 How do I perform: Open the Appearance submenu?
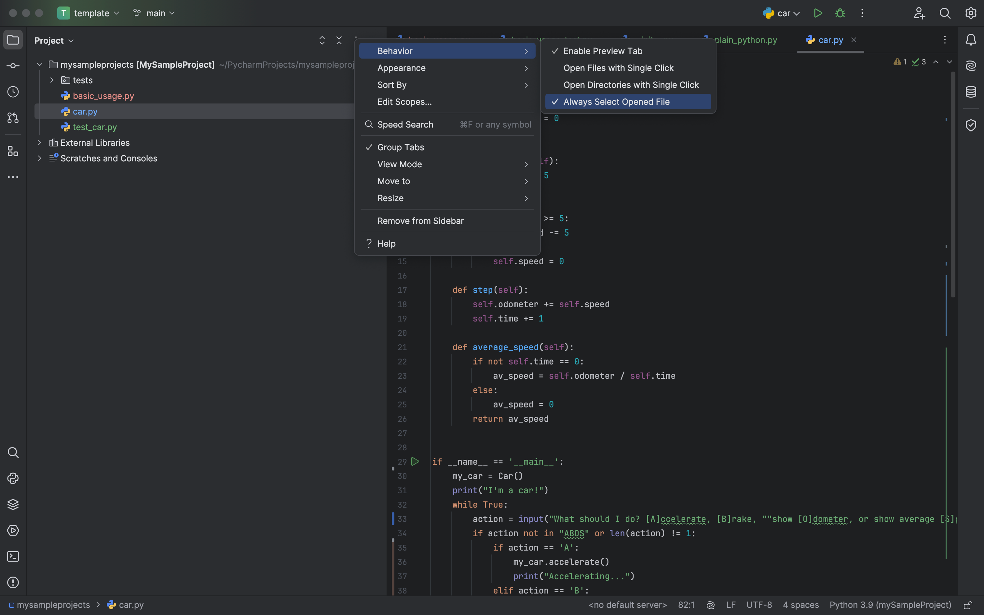(401, 68)
